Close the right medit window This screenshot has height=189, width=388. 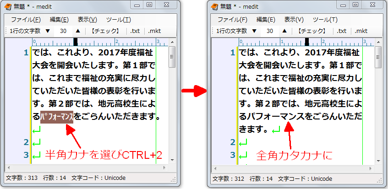(x=373, y=5)
